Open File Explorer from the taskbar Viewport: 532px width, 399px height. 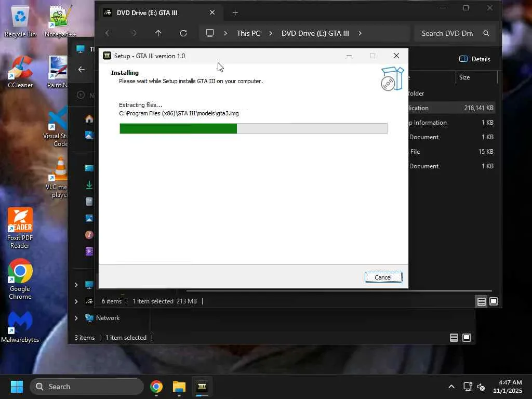pyautogui.click(x=179, y=387)
